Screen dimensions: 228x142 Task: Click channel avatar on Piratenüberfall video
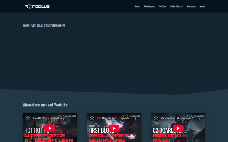pyautogui.click(x=156, y=118)
